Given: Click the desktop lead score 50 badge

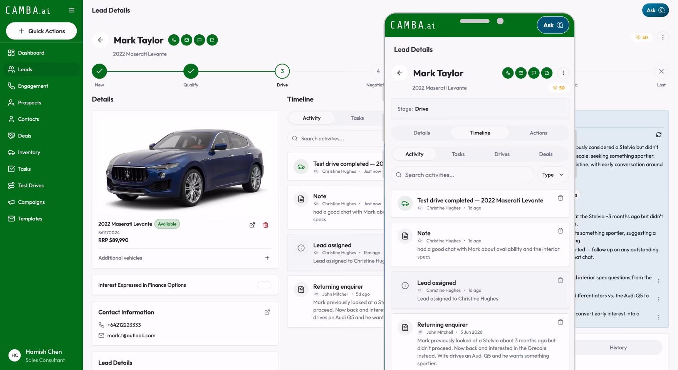Looking at the screenshot, I should coord(642,37).
